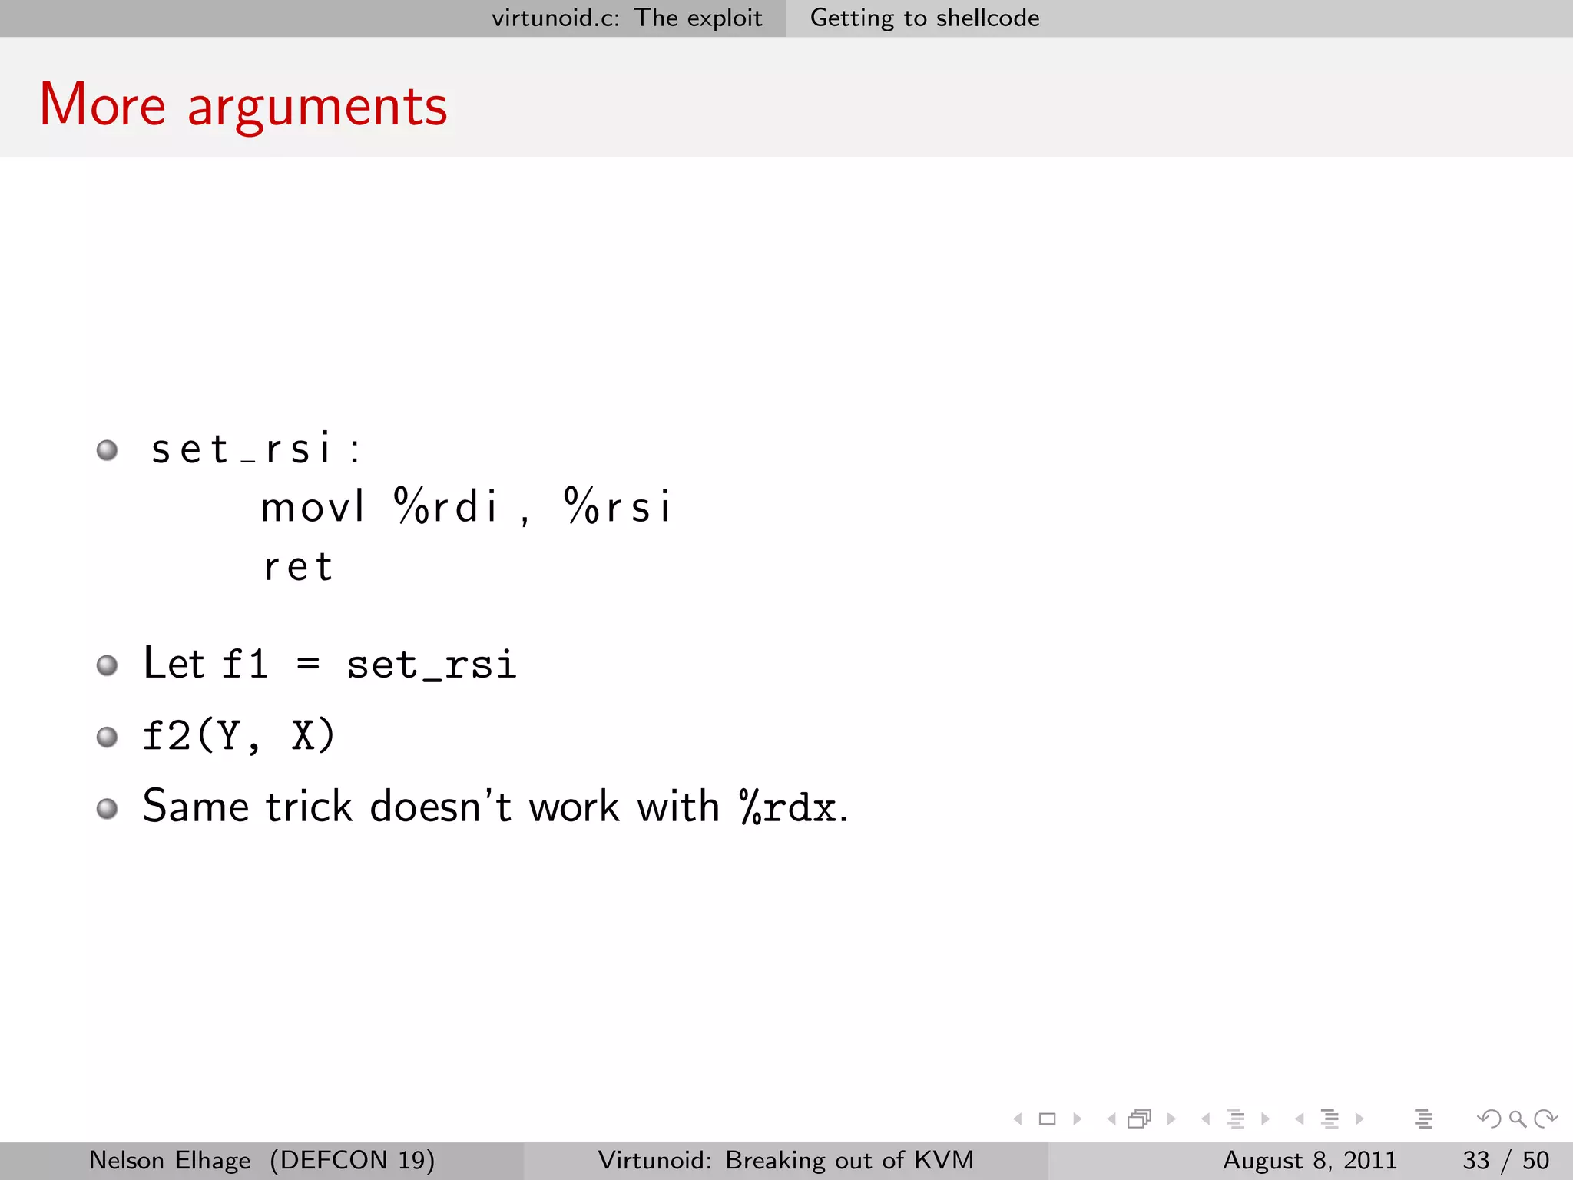Image resolution: width=1573 pixels, height=1180 pixels.
Task: Go to the previous section with the left arrow
Action: tap(1299, 1119)
